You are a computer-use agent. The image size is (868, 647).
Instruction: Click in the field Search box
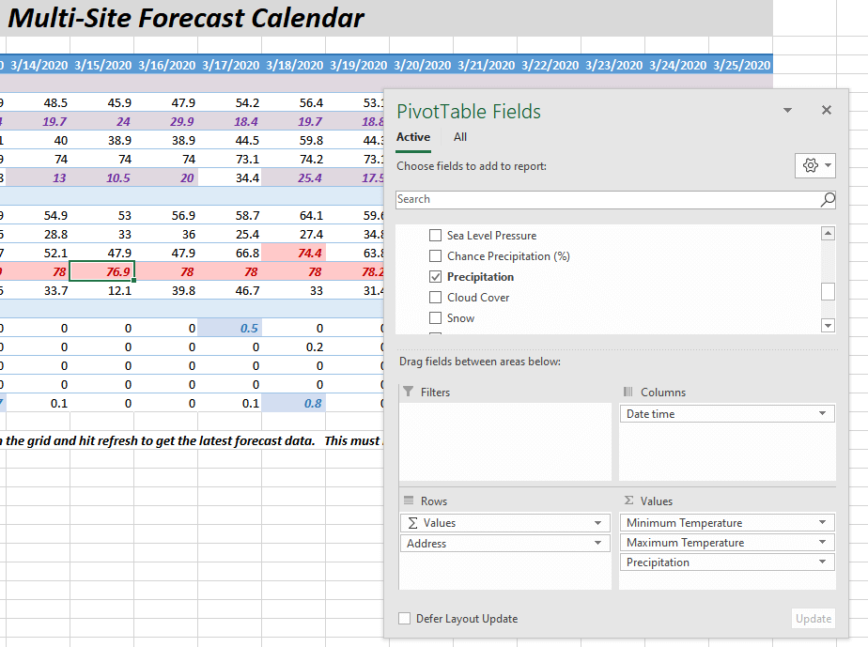tap(606, 199)
